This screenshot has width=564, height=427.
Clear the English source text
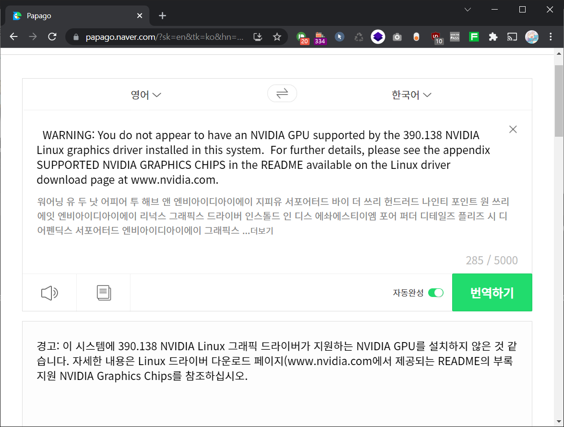[513, 130]
